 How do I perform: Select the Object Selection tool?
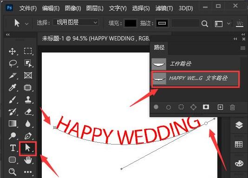(x=28, y=63)
